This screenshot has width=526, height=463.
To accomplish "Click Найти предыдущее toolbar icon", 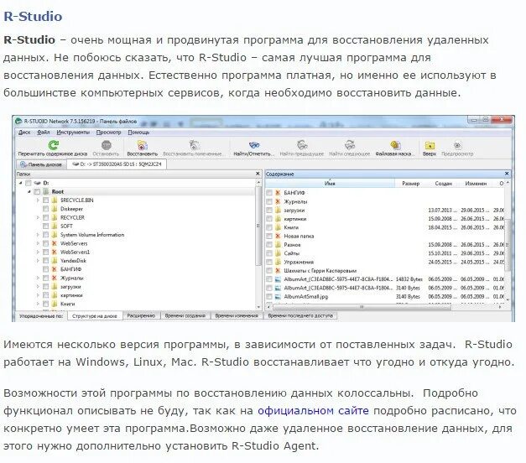I will tap(302, 145).
